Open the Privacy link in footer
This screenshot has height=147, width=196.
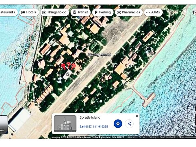[x=152, y=137]
